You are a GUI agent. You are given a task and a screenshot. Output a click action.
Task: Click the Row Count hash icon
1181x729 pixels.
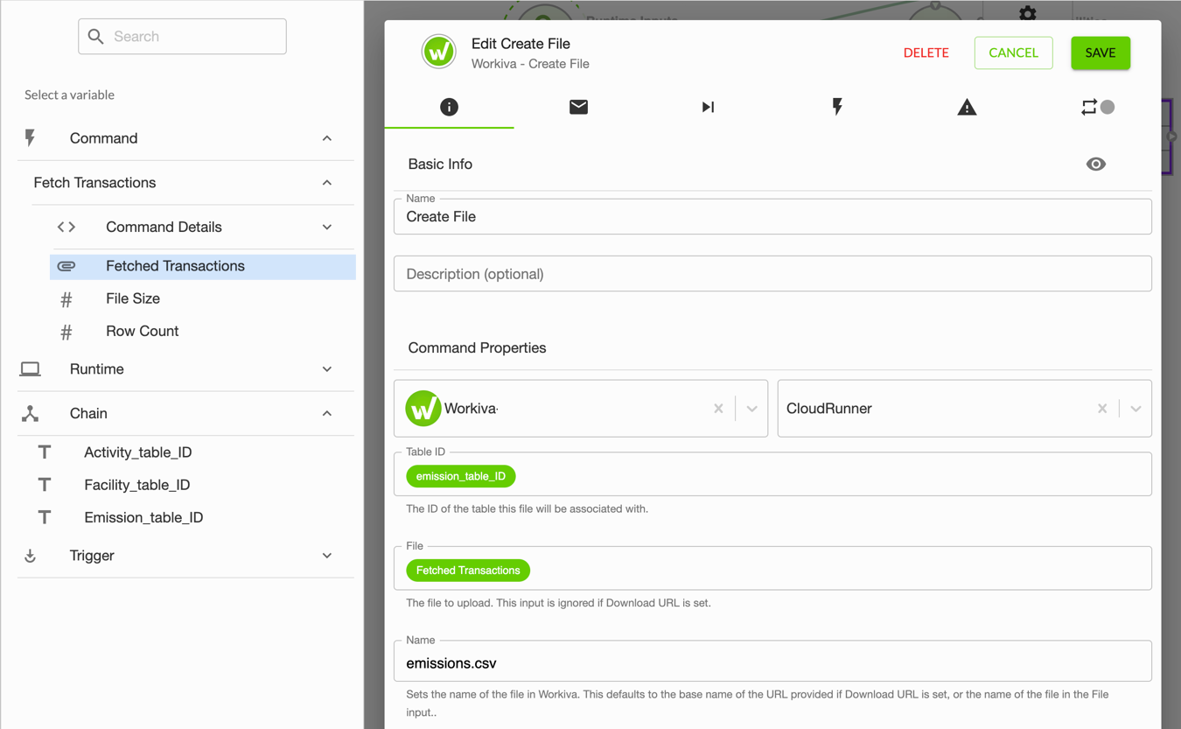point(66,332)
